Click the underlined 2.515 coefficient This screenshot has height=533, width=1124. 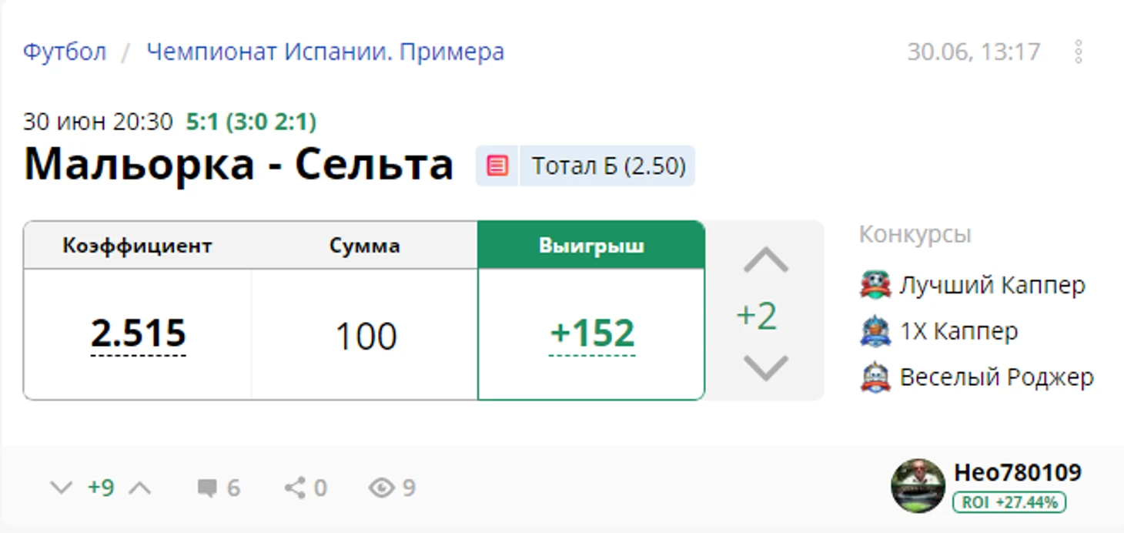tap(139, 334)
